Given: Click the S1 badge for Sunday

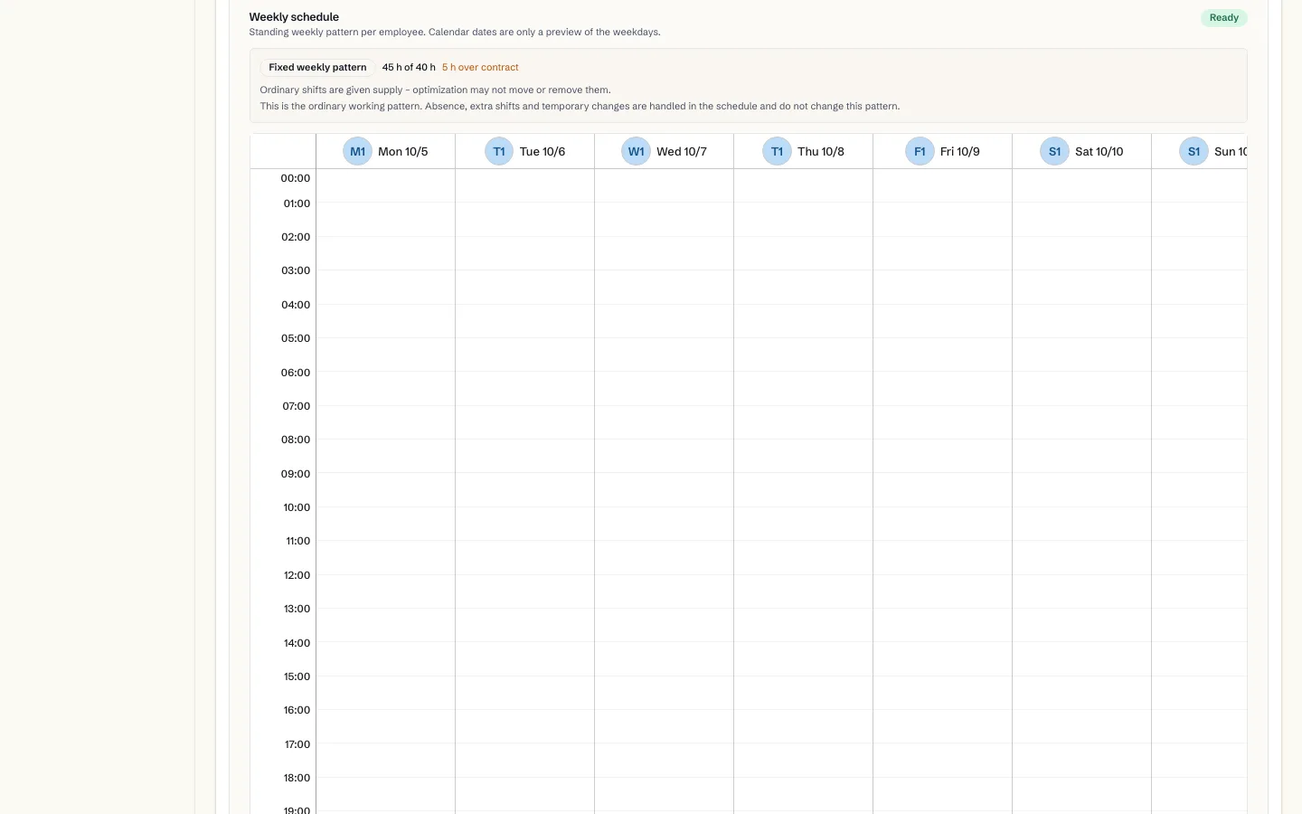Looking at the screenshot, I should [x=1193, y=151].
